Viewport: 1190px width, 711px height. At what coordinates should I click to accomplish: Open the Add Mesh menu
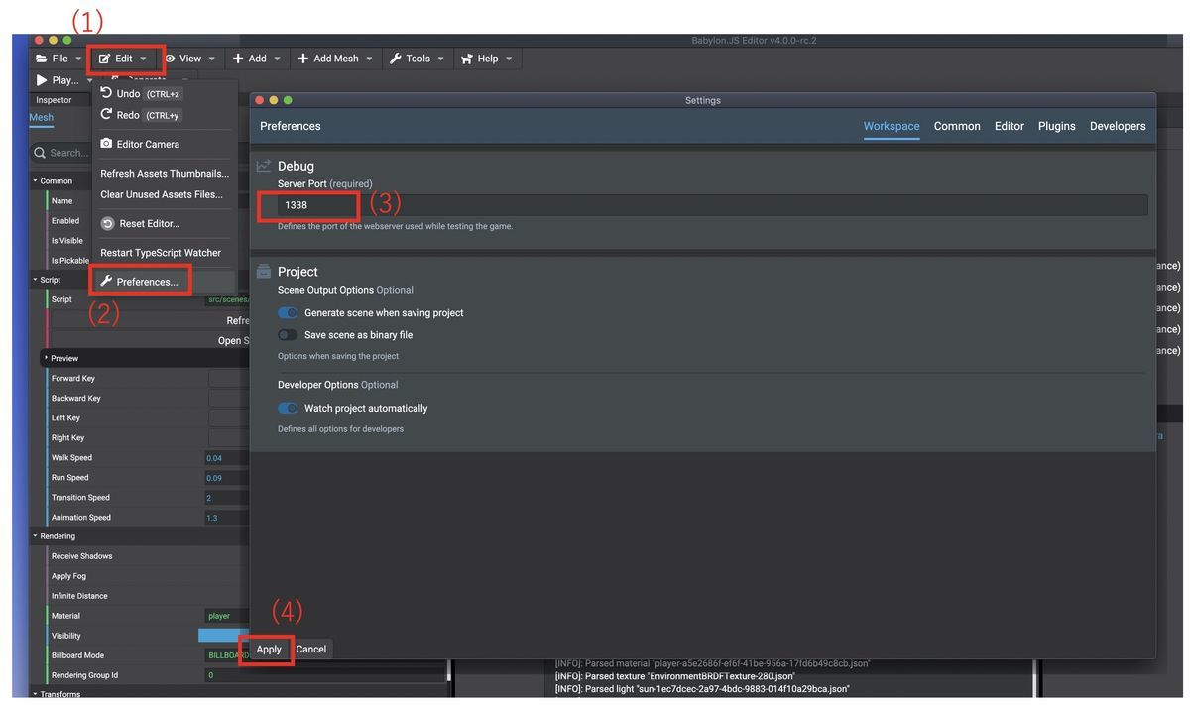[x=335, y=59]
